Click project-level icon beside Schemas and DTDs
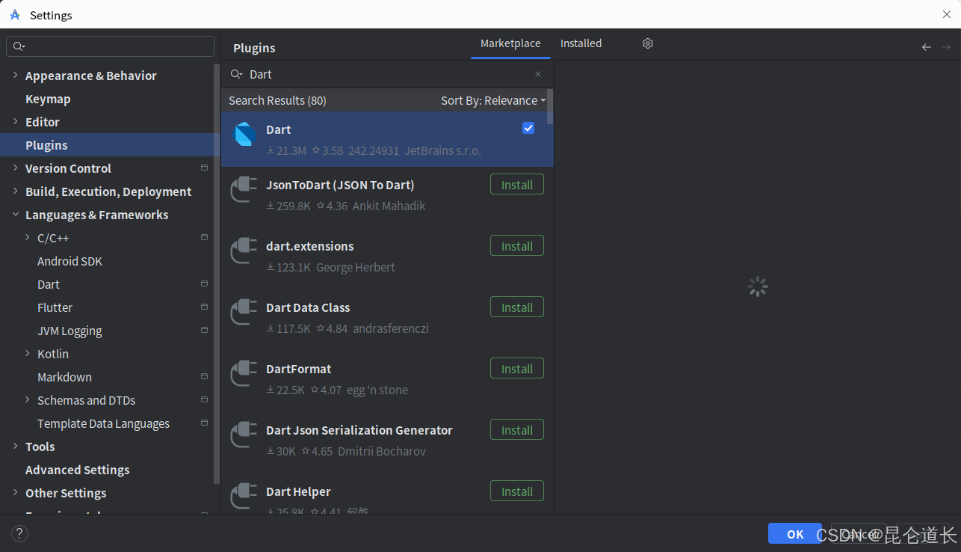 point(205,399)
